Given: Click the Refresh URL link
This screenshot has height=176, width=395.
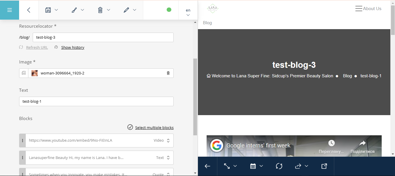Looking at the screenshot, I should coord(37,48).
